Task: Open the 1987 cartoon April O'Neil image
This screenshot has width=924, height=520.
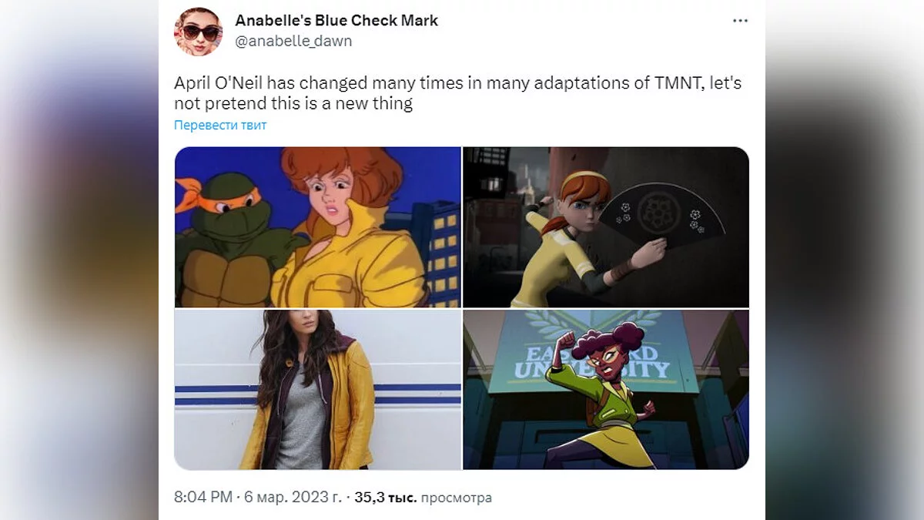Action: click(x=317, y=227)
